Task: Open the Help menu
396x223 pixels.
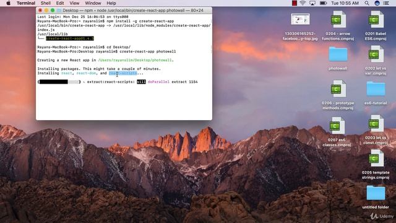Action: [111, 3]
